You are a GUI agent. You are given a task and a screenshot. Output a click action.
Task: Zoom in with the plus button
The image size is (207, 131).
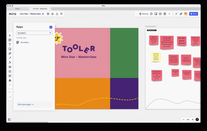point(193,120)
